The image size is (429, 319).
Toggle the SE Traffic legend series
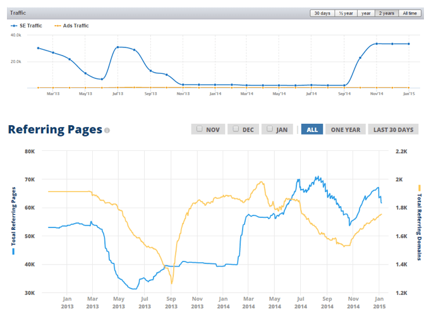tap(27, 26)
